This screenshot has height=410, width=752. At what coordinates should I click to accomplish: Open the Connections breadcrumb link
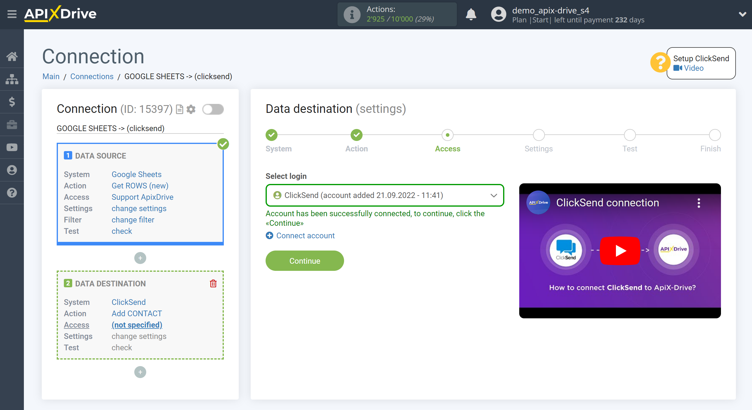(x=91, y=76)
